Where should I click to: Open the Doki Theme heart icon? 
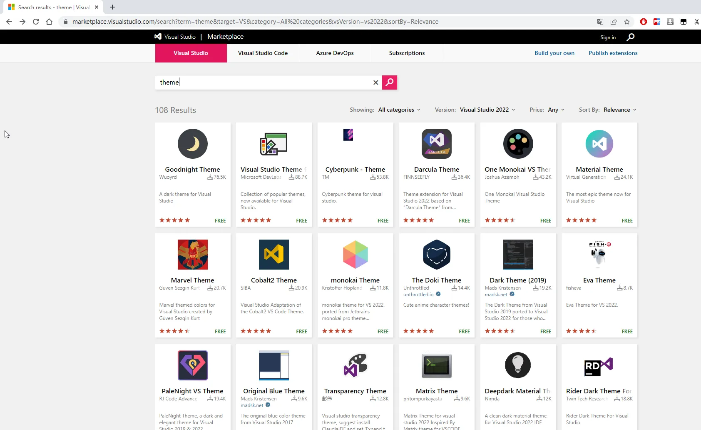(436, 255)
